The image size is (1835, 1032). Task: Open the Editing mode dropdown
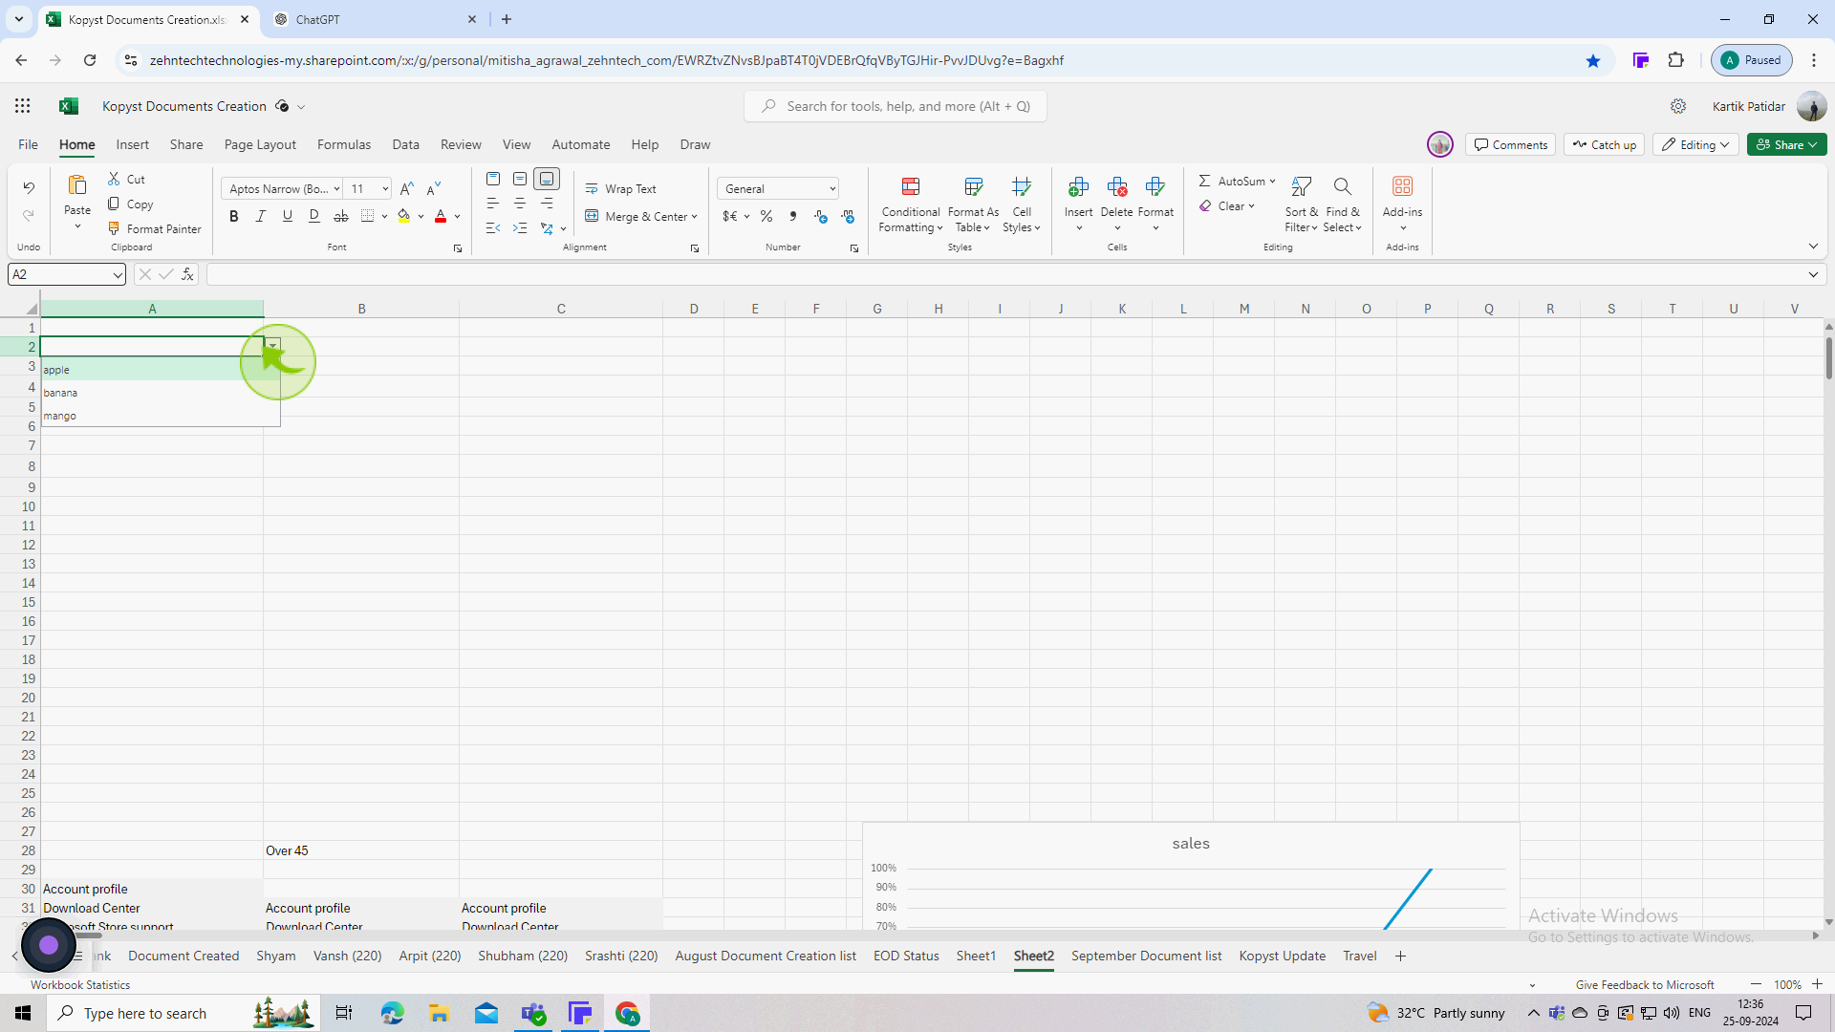pos(1695,145)
